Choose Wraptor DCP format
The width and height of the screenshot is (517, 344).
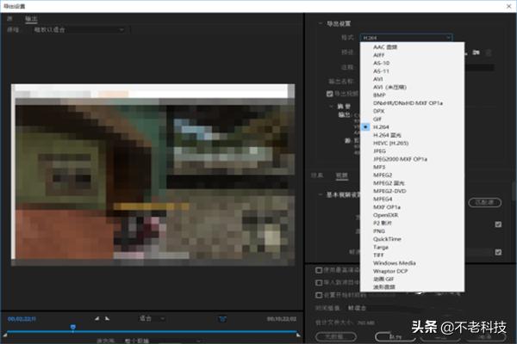390,271
